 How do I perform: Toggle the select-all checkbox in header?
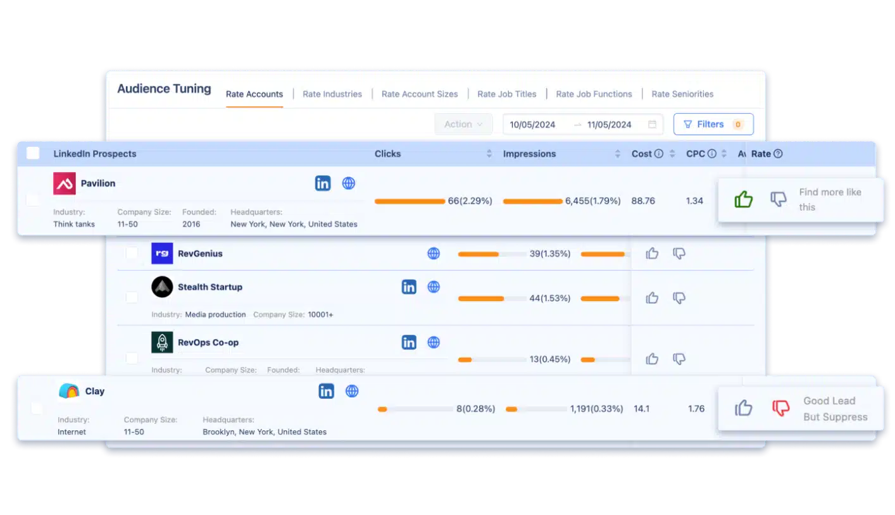[x=33, y=153]
